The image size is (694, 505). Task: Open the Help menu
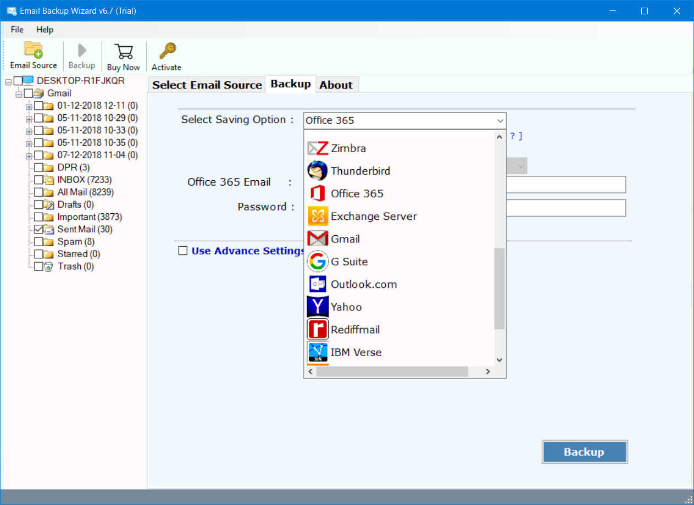45,30
